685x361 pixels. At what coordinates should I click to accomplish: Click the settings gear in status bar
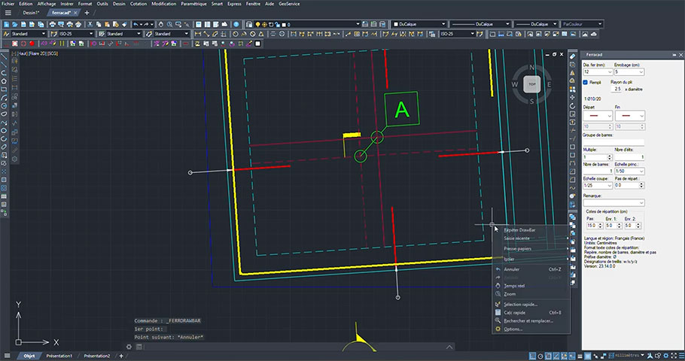pyautogui.click(x=665, y=356)
